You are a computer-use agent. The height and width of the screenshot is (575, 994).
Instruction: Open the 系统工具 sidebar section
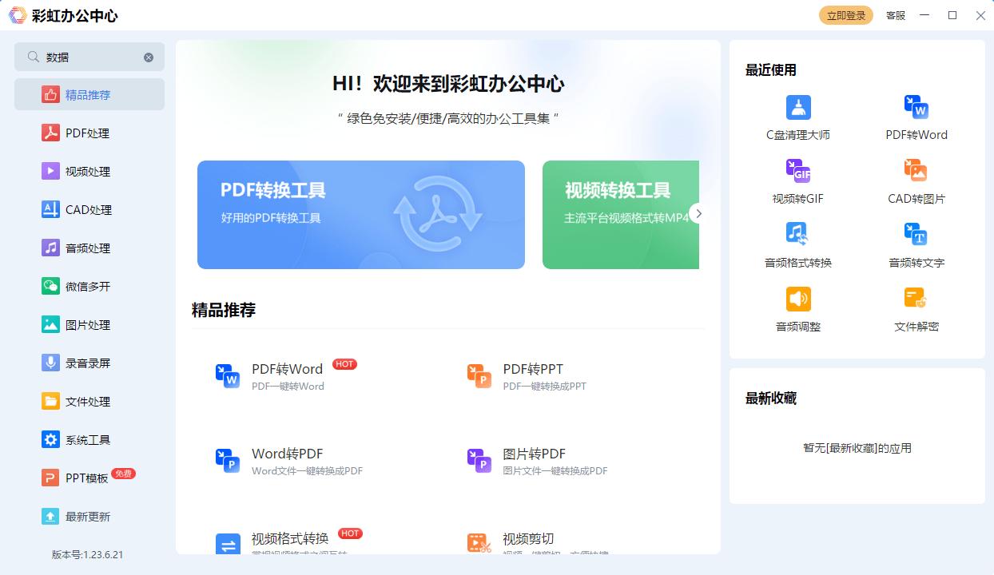(89, 438)
